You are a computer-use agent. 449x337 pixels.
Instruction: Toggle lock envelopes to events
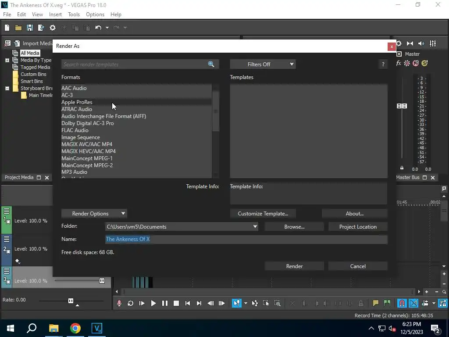point(442,303)
